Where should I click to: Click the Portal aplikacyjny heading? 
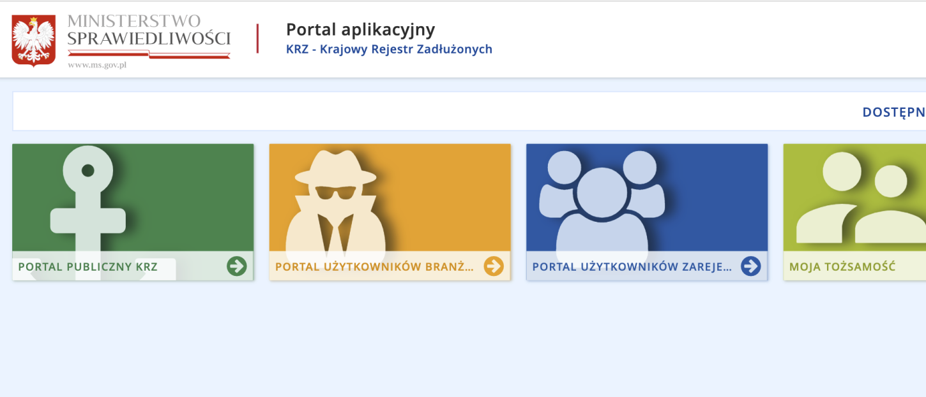(360, 29)
